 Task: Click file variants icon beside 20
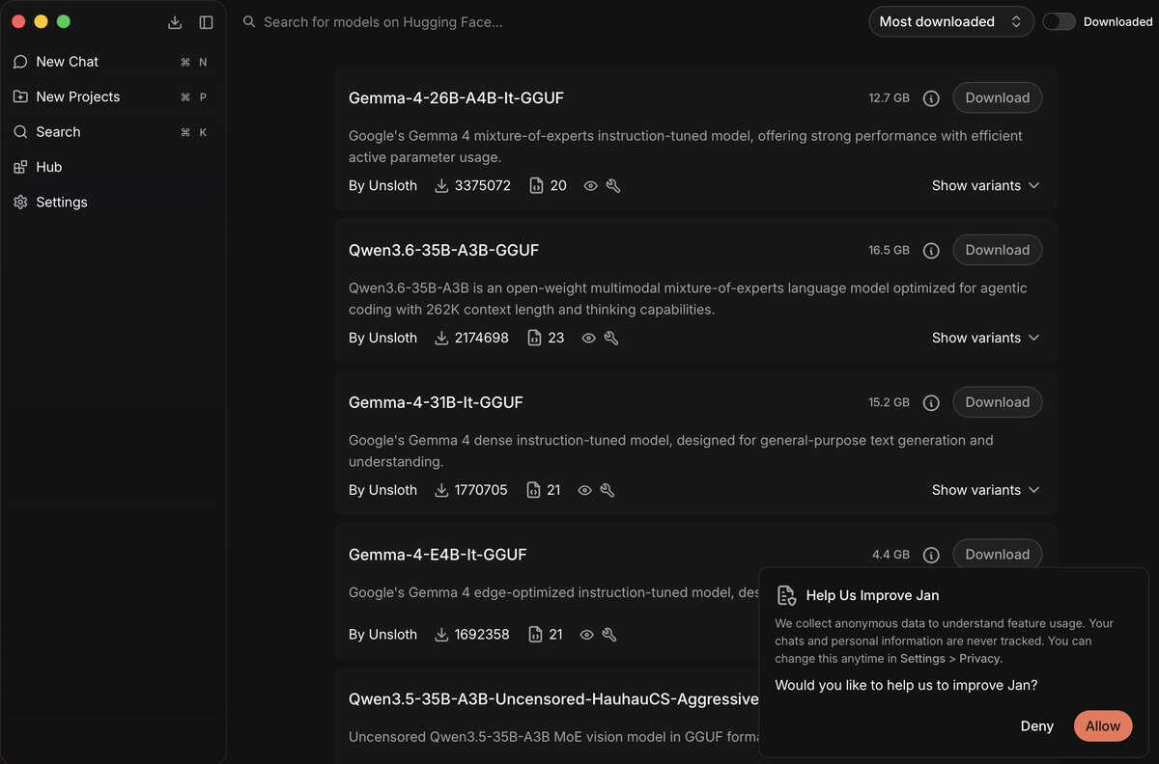tap(536, 186)
